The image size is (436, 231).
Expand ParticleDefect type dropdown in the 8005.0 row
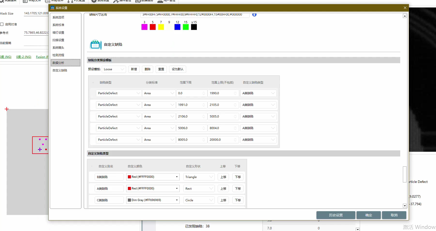pyautogui.click(x=119, y=140)
